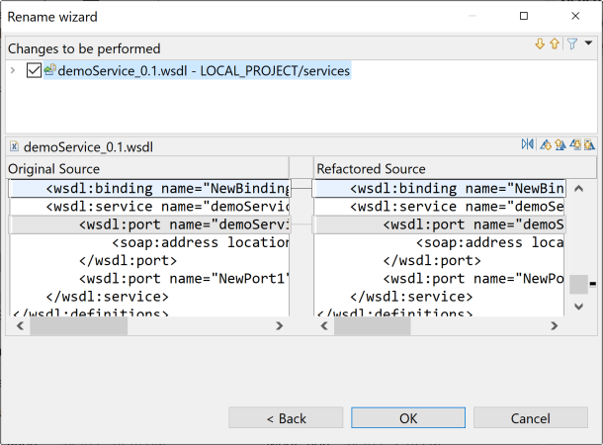Confirm the rename with OK
The width and height of the screenshot is (603, 445).
[408, 418]
